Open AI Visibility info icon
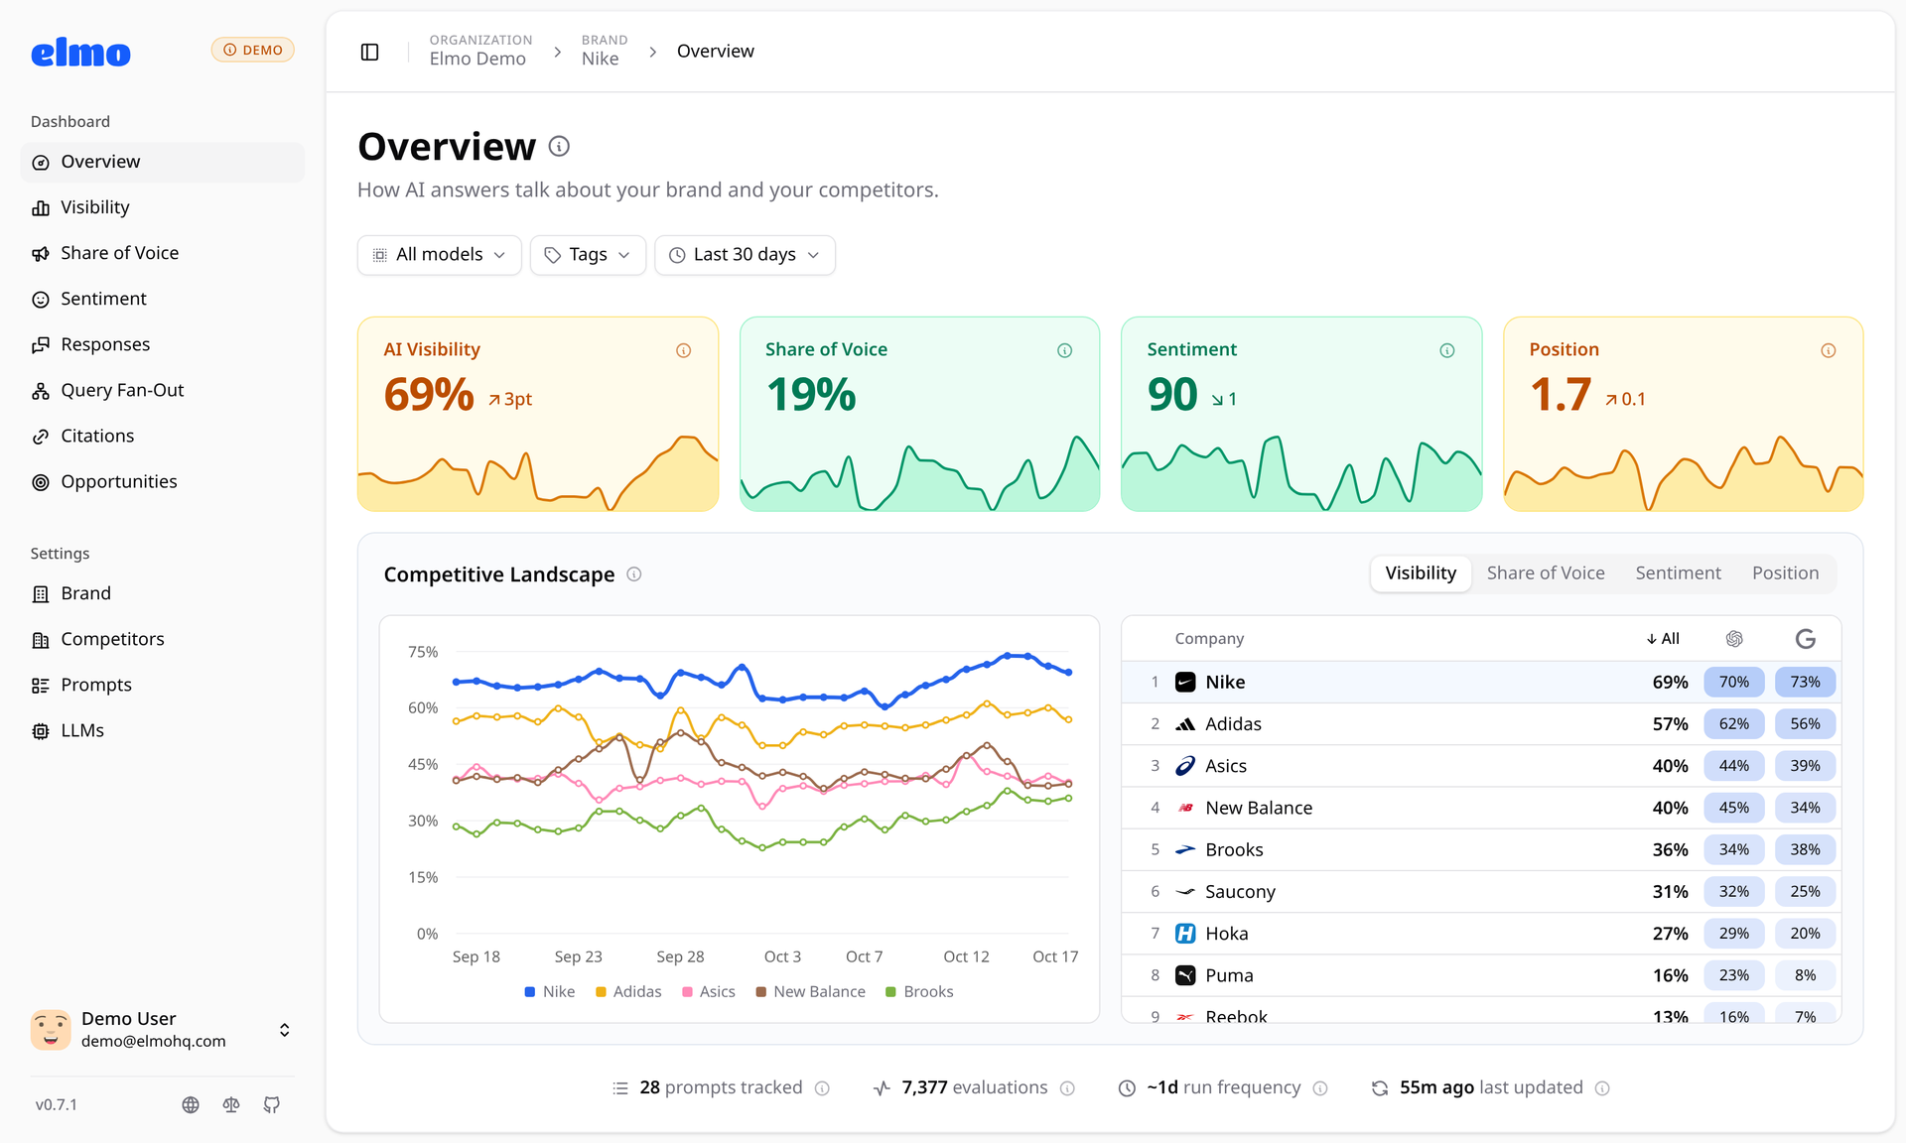This screenshot has height=1143, width=1906. pos(683,350)
